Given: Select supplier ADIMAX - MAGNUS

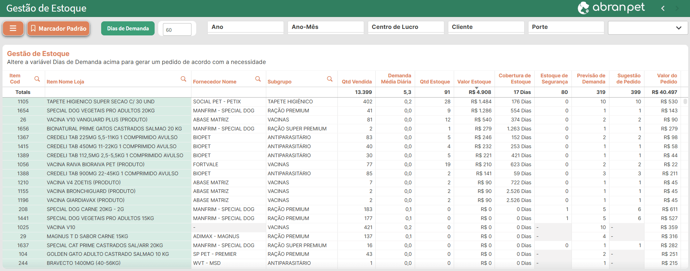Looking at the screenshot, I should click(x=216, y=236).
